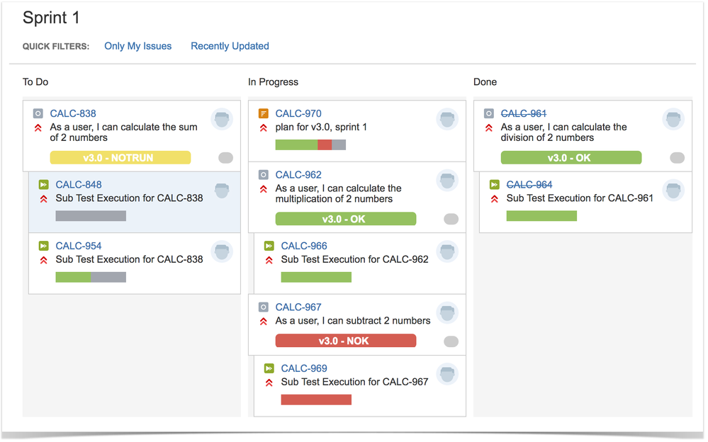The image size is (708, 442).
Task: Open issue CALC-954 link
Action: [x=79, y=246]
